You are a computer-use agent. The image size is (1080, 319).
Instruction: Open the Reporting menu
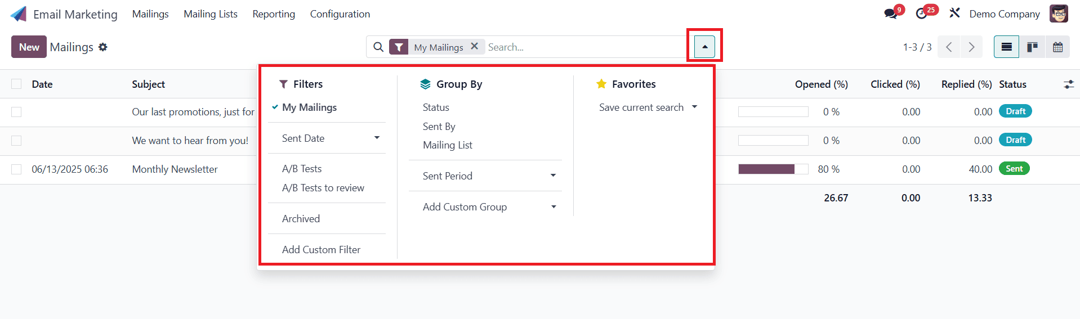(x=274, y=14)
